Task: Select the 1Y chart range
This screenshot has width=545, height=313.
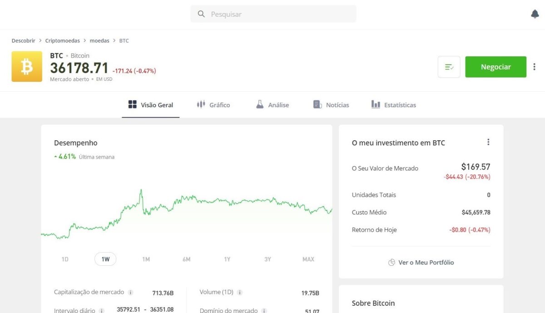Action: [x=227, y=259]
